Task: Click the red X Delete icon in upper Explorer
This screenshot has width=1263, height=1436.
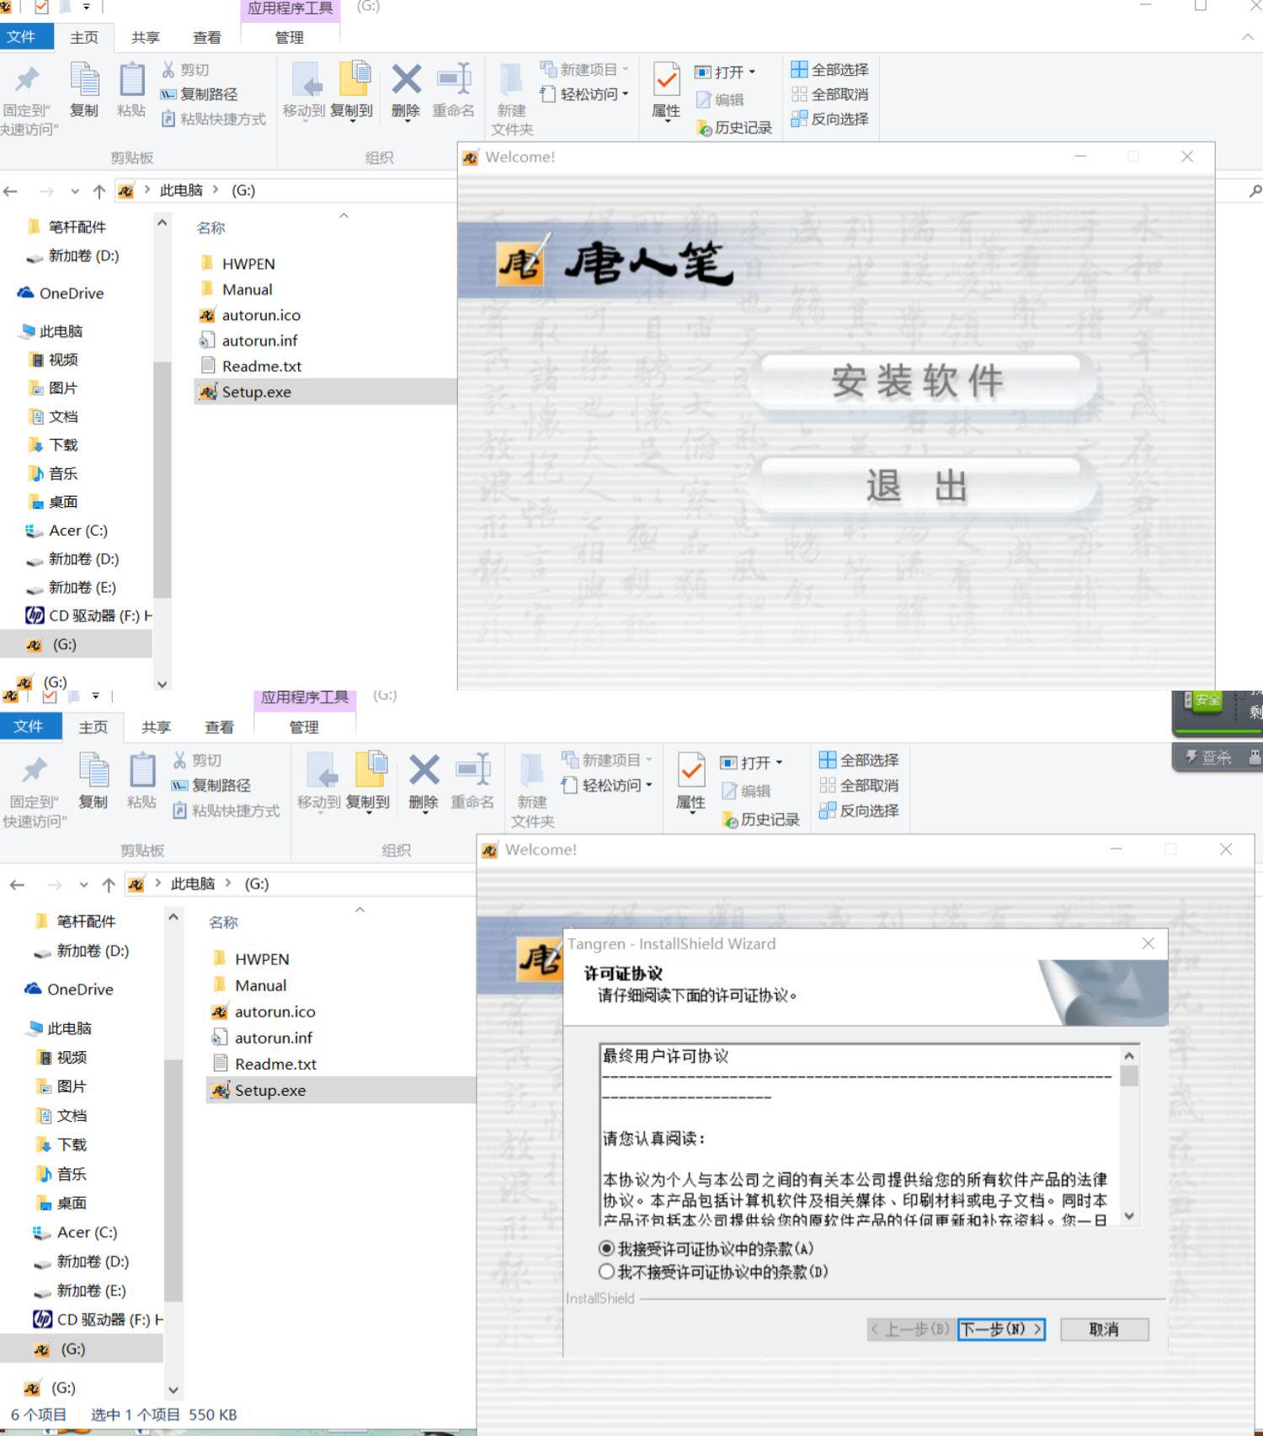Action: [x=407, y=80]
